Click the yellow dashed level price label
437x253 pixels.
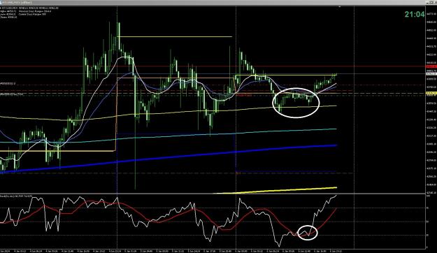pos(431,93)
